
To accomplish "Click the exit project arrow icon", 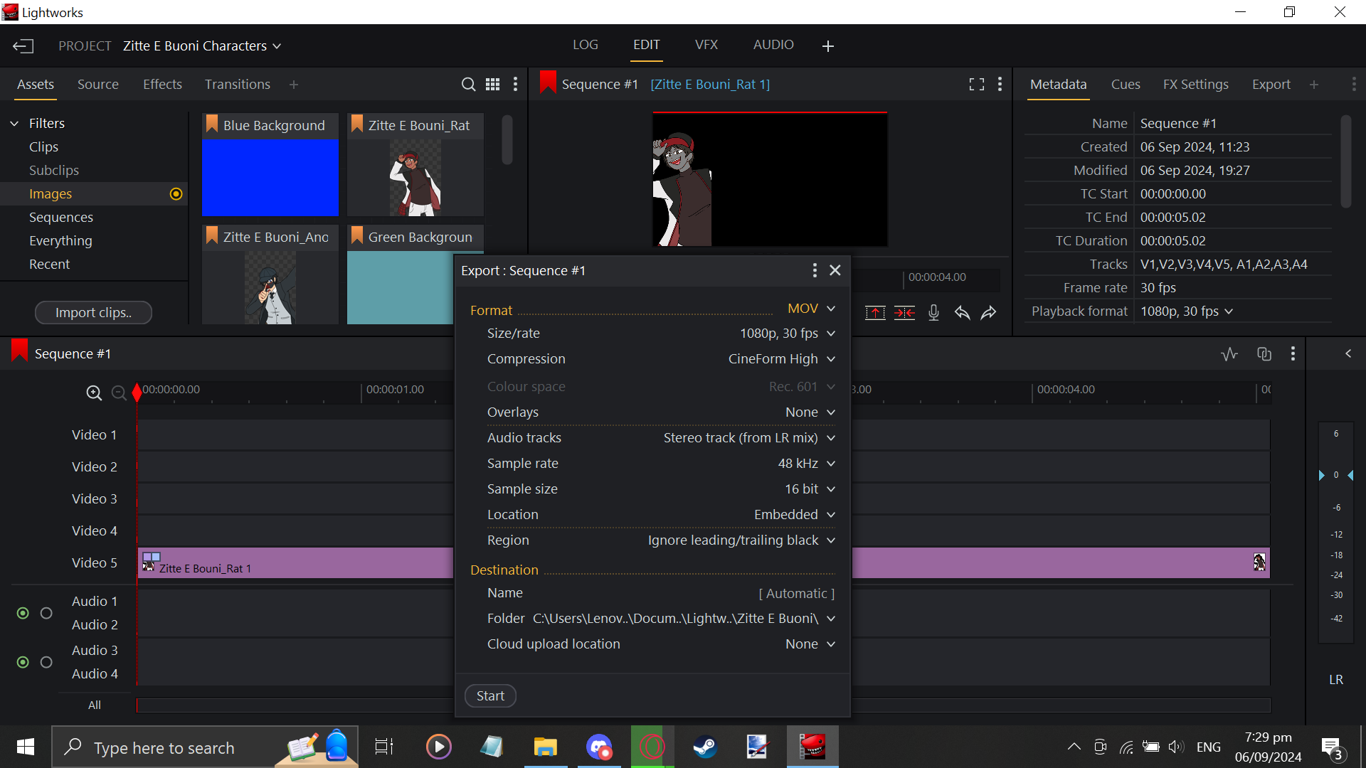I will click(x=23, y=46).
